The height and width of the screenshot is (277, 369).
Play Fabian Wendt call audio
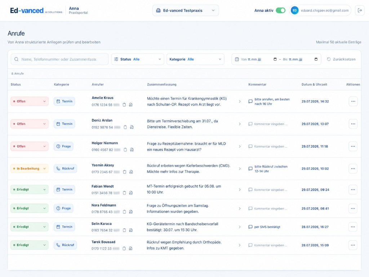(131, 193)
